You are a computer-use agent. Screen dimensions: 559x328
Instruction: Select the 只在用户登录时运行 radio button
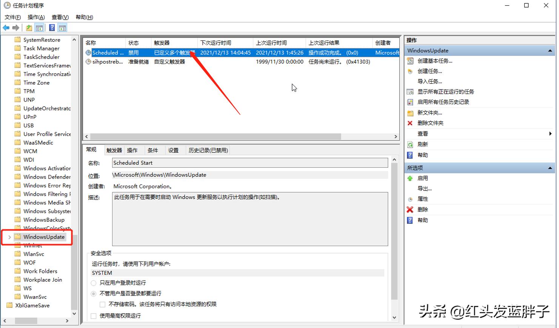94,283
